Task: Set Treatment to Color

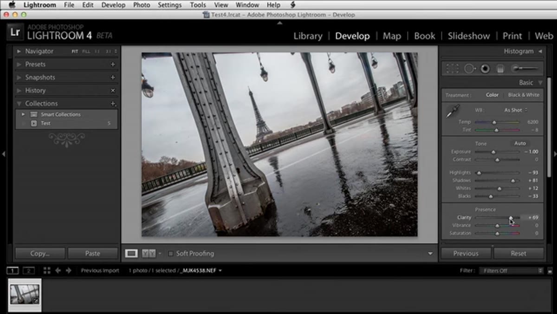Action: [x=492, y=95]
